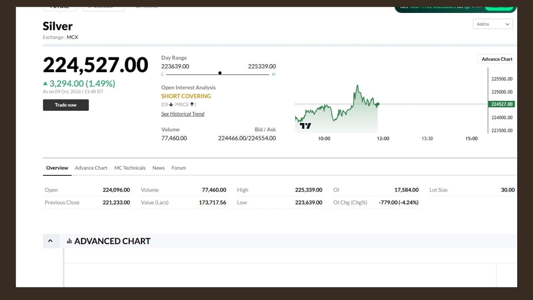Viewport: 533px width, 300px height.
Task: Click the large 224,527.00 price
Action: [x=95, y=65]
